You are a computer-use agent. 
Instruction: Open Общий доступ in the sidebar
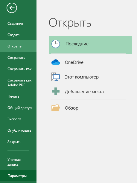[18, 108]
